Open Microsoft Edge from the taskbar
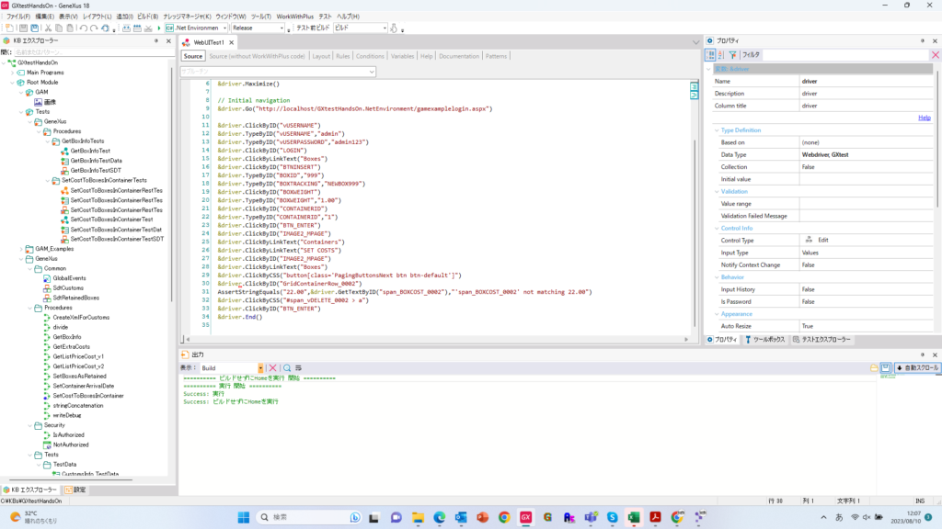The width and height of the screenshot is (942, 529). (x=439, y=518)
